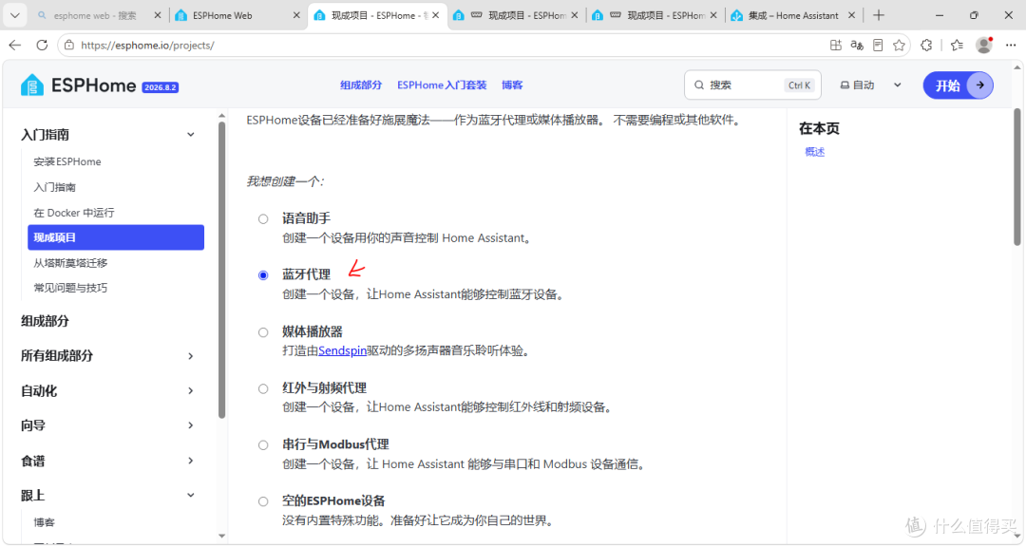Open the browser extensions icon
This screenshot has width=1026, height=547.
coord(926,46)
